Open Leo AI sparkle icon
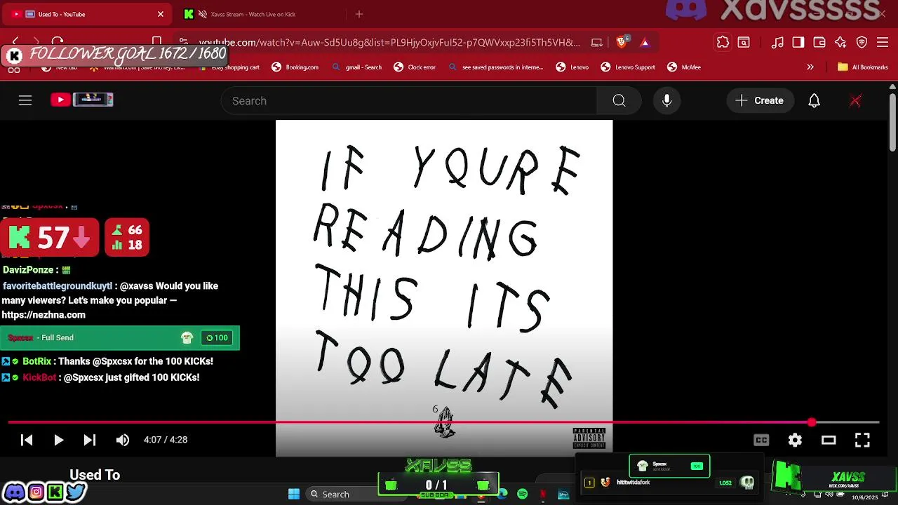The image size is (898, 505). (x=840, y=42)
